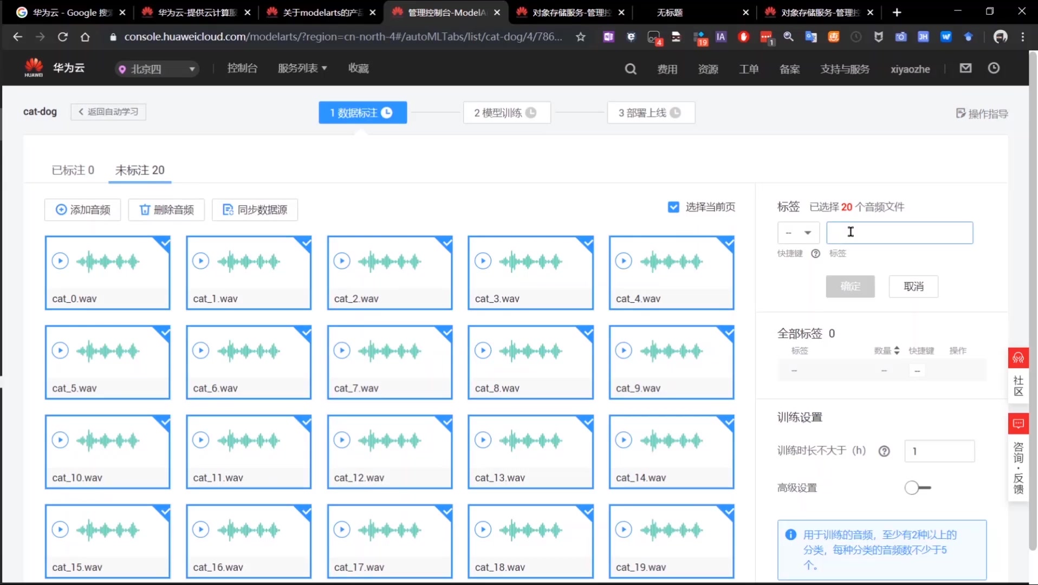This screenshot has height=585, width=1038.
Task: Play the cat_9.wav audio clip
Action: 624,350
